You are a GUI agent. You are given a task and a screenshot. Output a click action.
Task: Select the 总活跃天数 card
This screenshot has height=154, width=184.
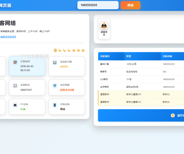pos(67,66)
